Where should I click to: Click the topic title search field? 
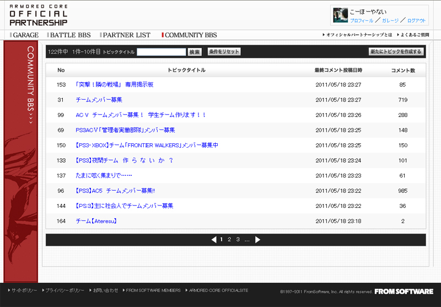(161, 52)
